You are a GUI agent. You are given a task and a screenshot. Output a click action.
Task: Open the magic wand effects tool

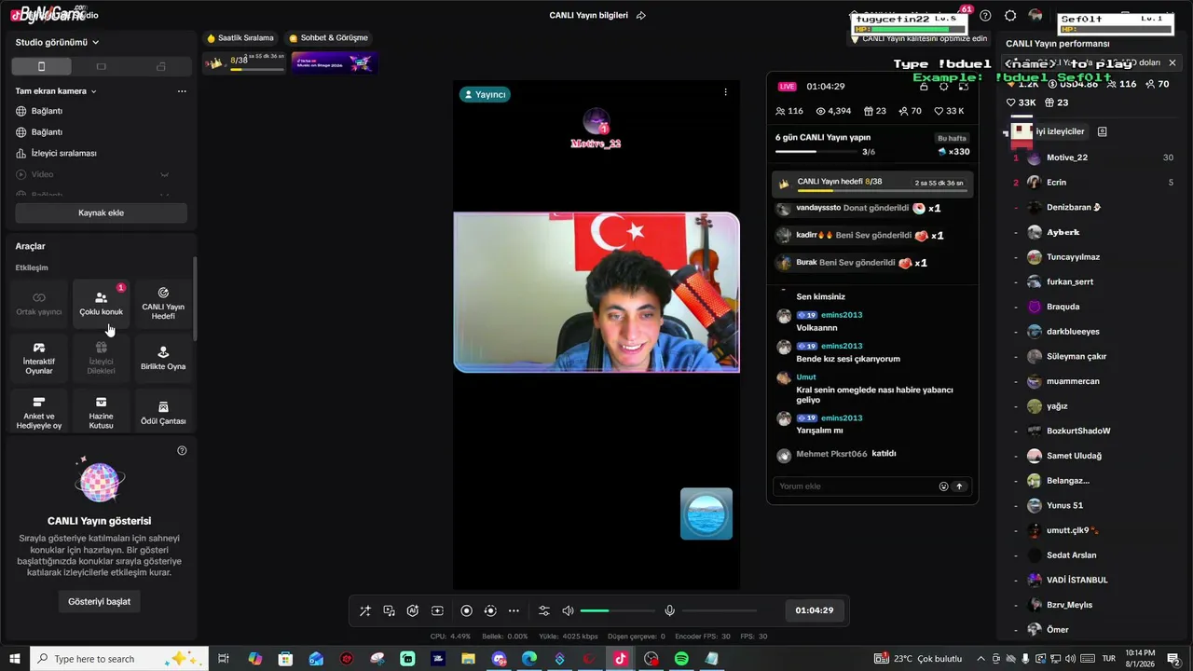coord(365,610)
